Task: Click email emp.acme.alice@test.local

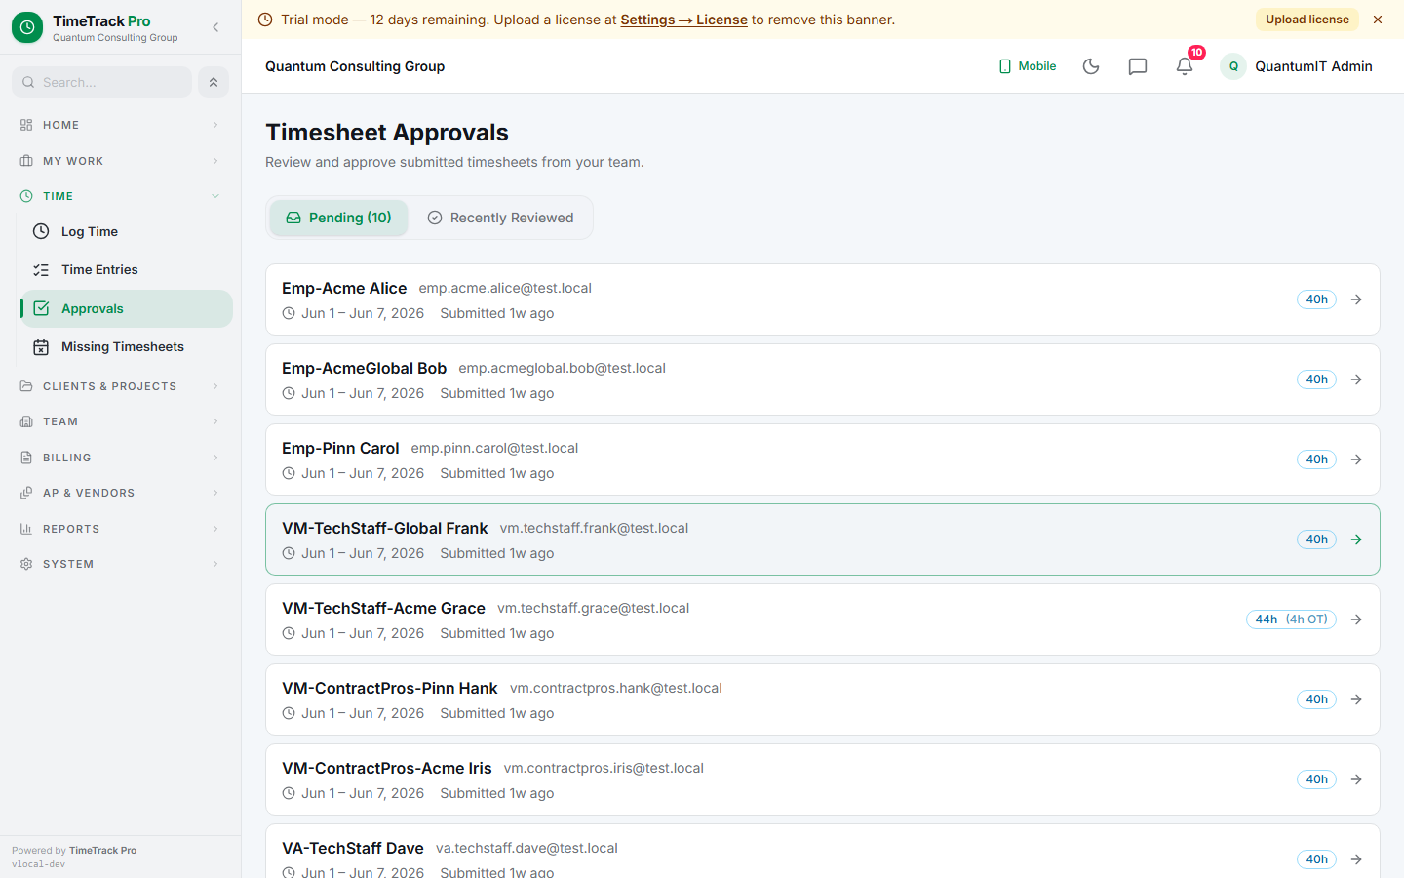Action: pyautogui.click(x=505, y=288)
